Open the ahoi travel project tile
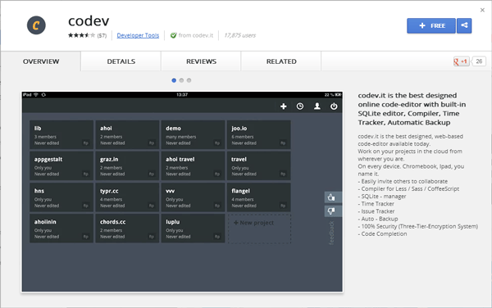 pyautogui.click(x=193, y=165)
